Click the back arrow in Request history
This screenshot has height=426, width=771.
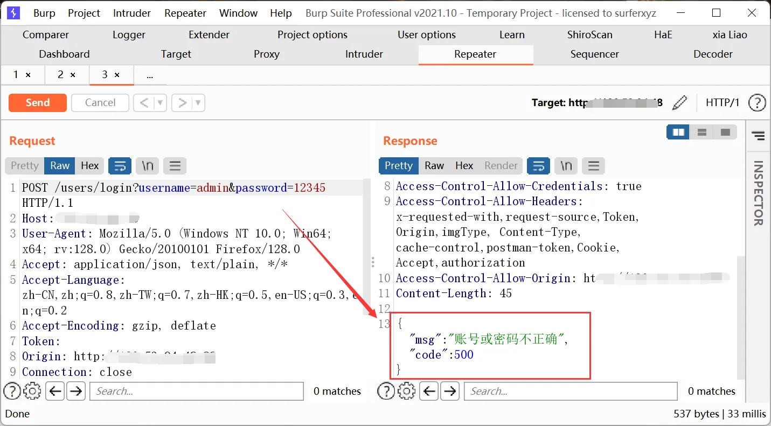(55, 391)
